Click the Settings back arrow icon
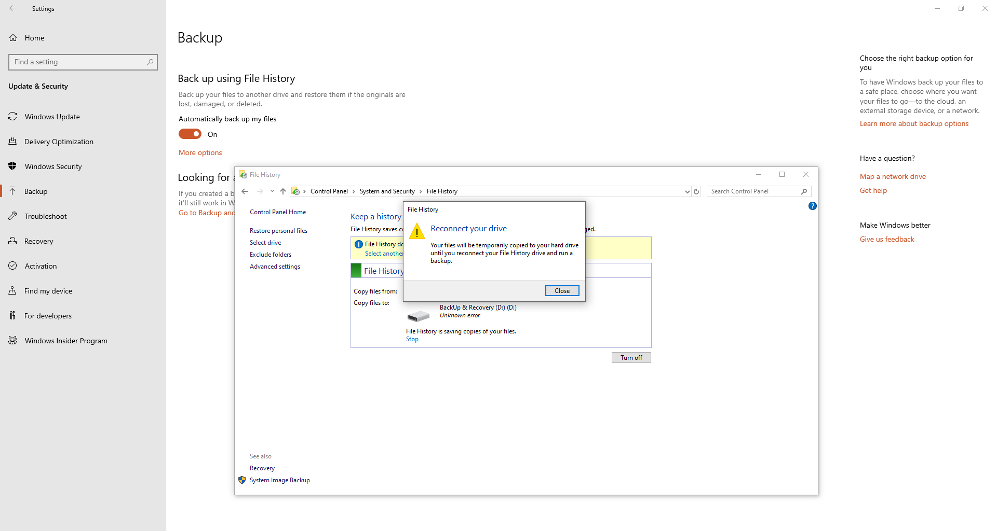Viewport: 997px width, 531px height. [x=12, y=8]
